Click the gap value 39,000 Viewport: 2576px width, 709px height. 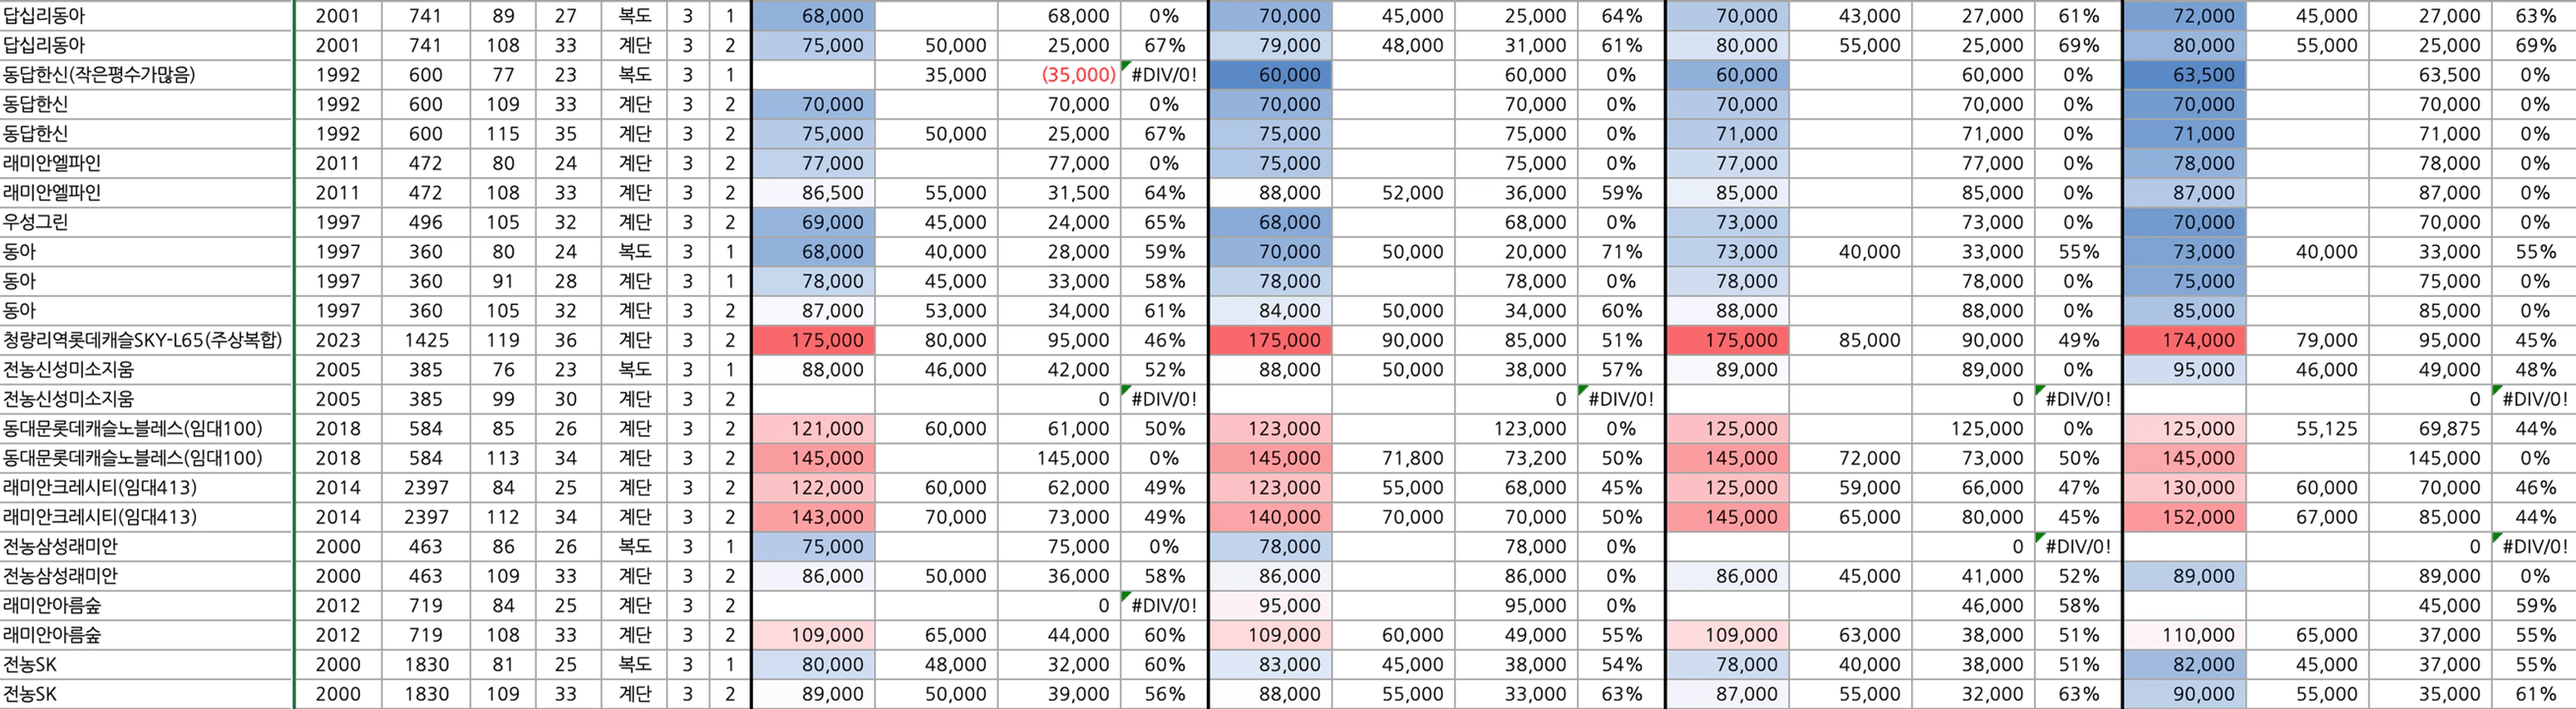pyautogui.click(x=1059, y=694)
